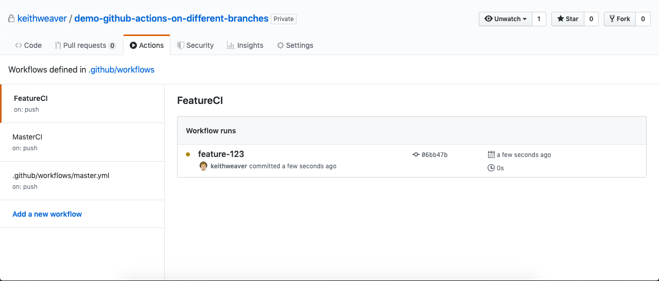
Task: Fork the repository
Action: [x=619, y=19]
